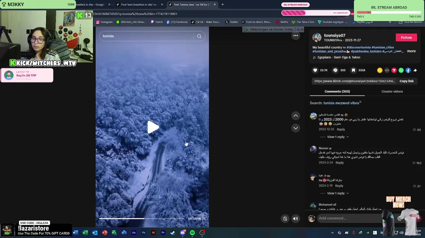This screenshot has height=238, width=425.
Task: Toggle the clip icon next to volume
Action: (285, 218)
